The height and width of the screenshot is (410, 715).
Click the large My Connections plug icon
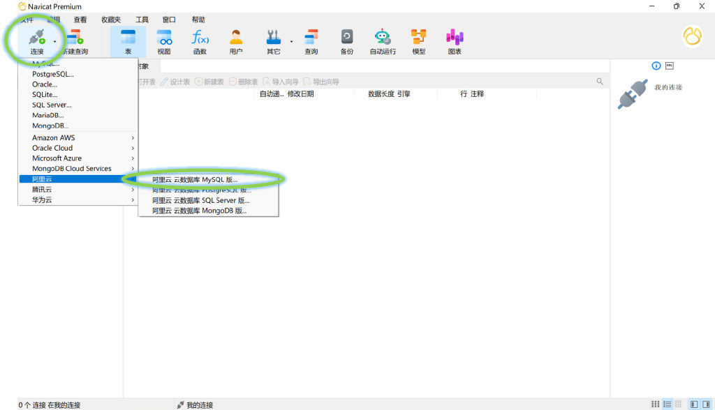point(633,94)
